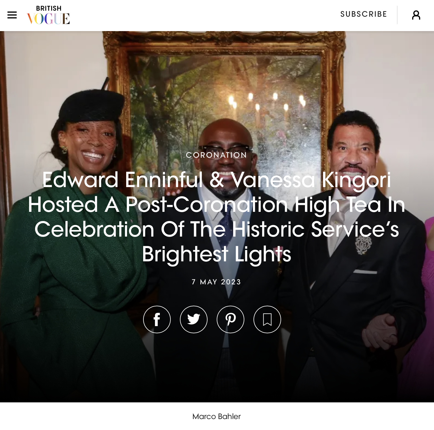Image resolution: width=434 pixels, height=430 pixels.
Task: Click the 'Edward Enninful & Vanessa Kingori' headline line
Action: point(216,180)
